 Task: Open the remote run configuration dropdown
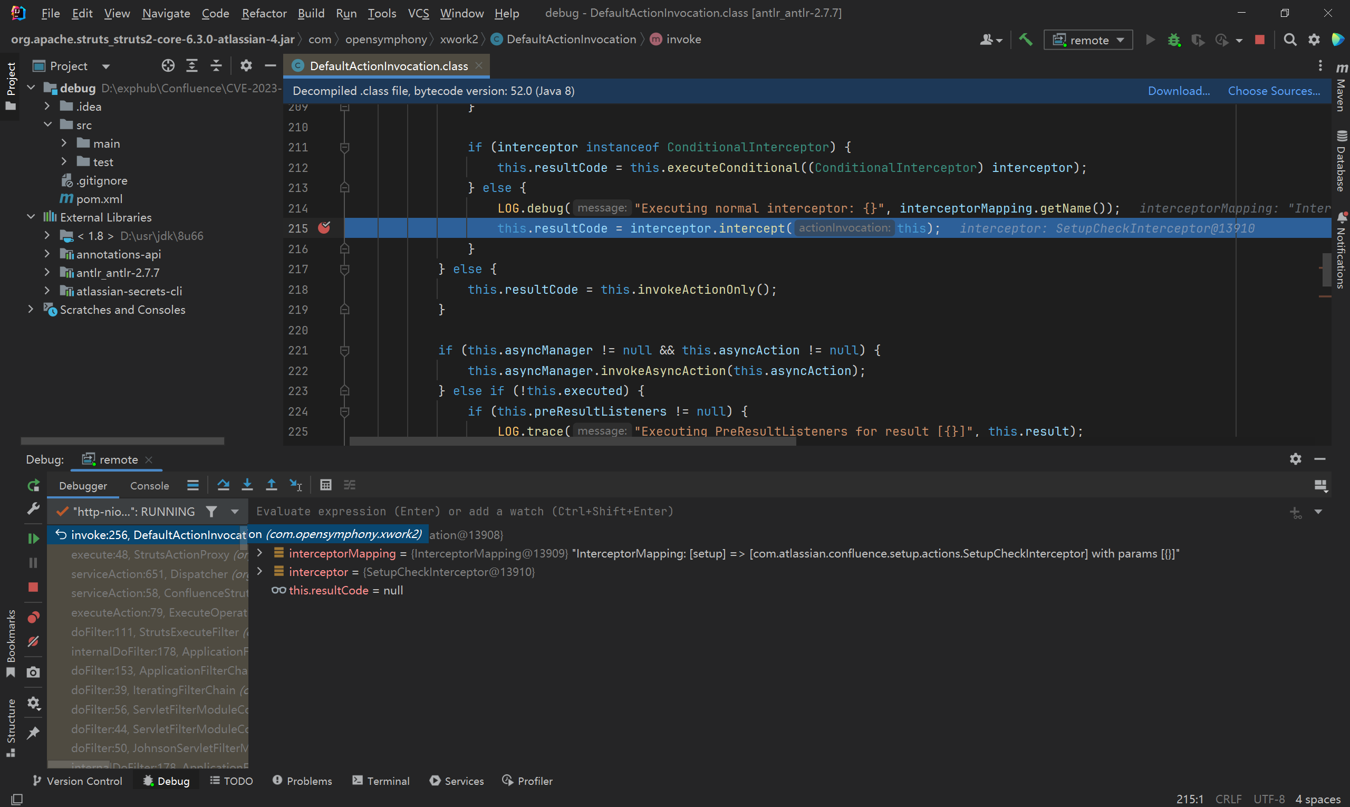[x=1088, y=40]
